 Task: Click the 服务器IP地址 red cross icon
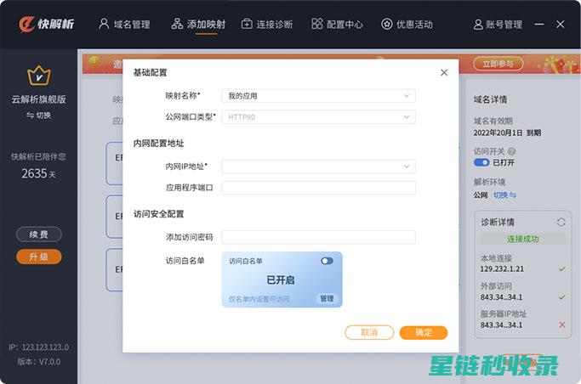tap(561, 325)
